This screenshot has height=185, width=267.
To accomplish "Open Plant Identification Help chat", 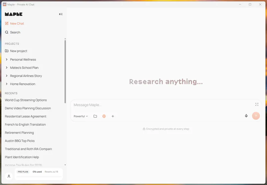I will [x=22, y=157].
